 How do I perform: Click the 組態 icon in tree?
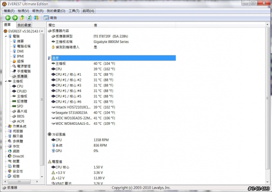(x=10, y=176)
